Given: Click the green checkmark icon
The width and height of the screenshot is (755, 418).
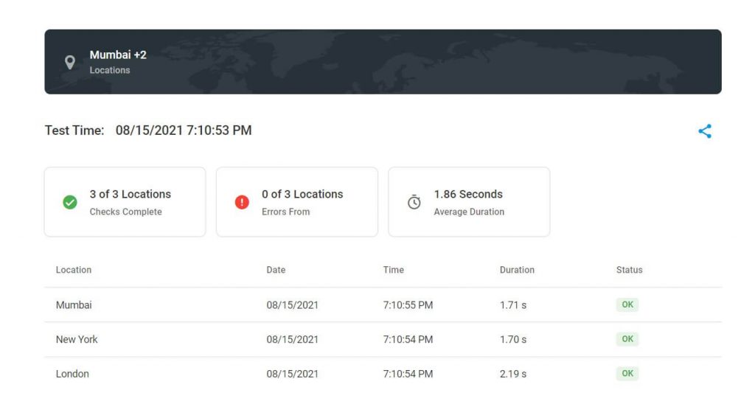Looking at the screenshot, I should [x=70, y=202].
